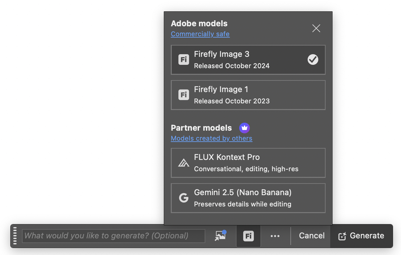Screen dimensions: 401x255
Task: Close the model selection popup
Action: point(316,29)
